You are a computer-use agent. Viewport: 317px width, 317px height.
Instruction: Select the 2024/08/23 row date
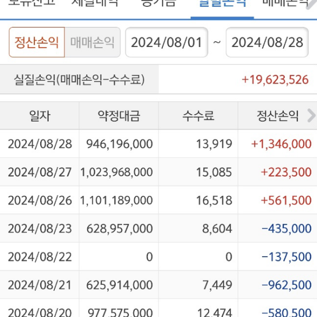click(40, 228)
